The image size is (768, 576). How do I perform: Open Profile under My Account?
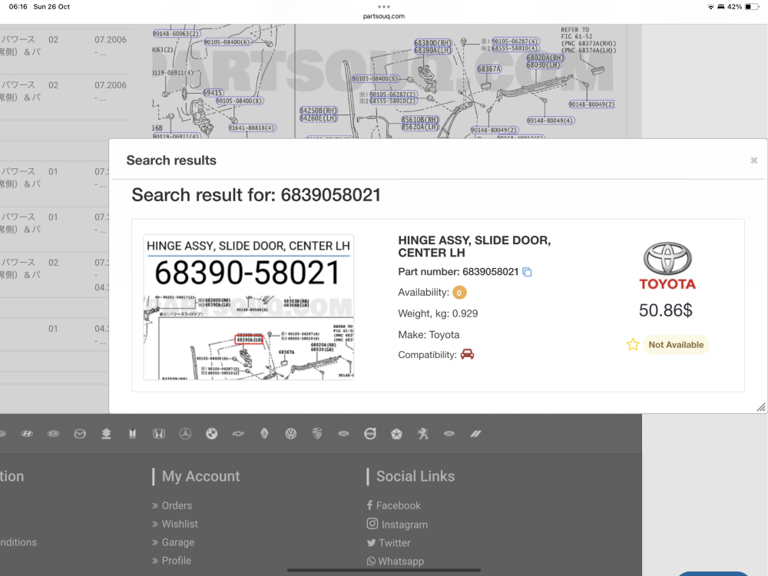177,561
